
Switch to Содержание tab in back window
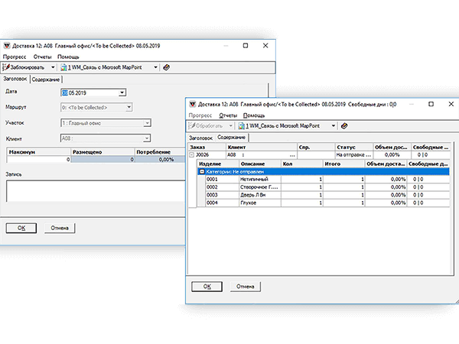coord(46,79)
